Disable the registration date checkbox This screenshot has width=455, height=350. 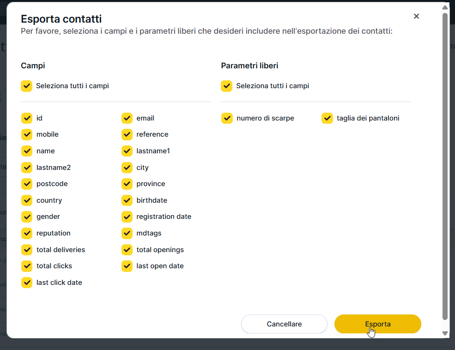point(127,217)
